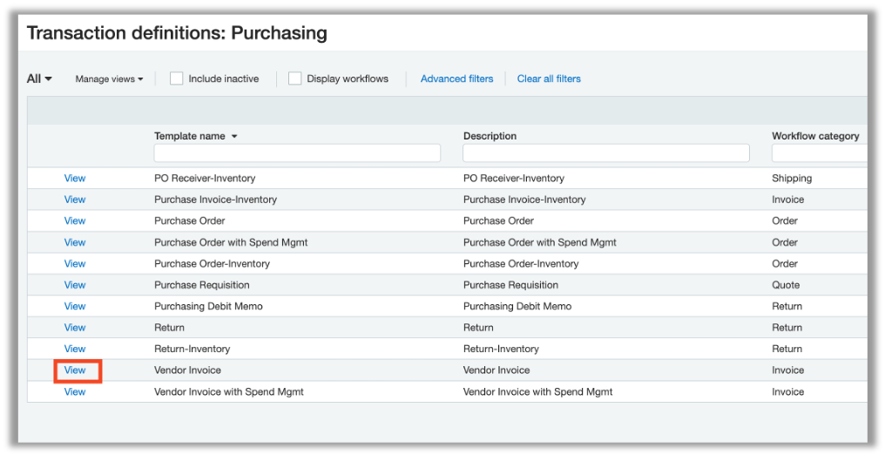Screen dimensions: 885x455
Task: Click the Description column header
Action: pyautogui.click(x=490, y=136)
